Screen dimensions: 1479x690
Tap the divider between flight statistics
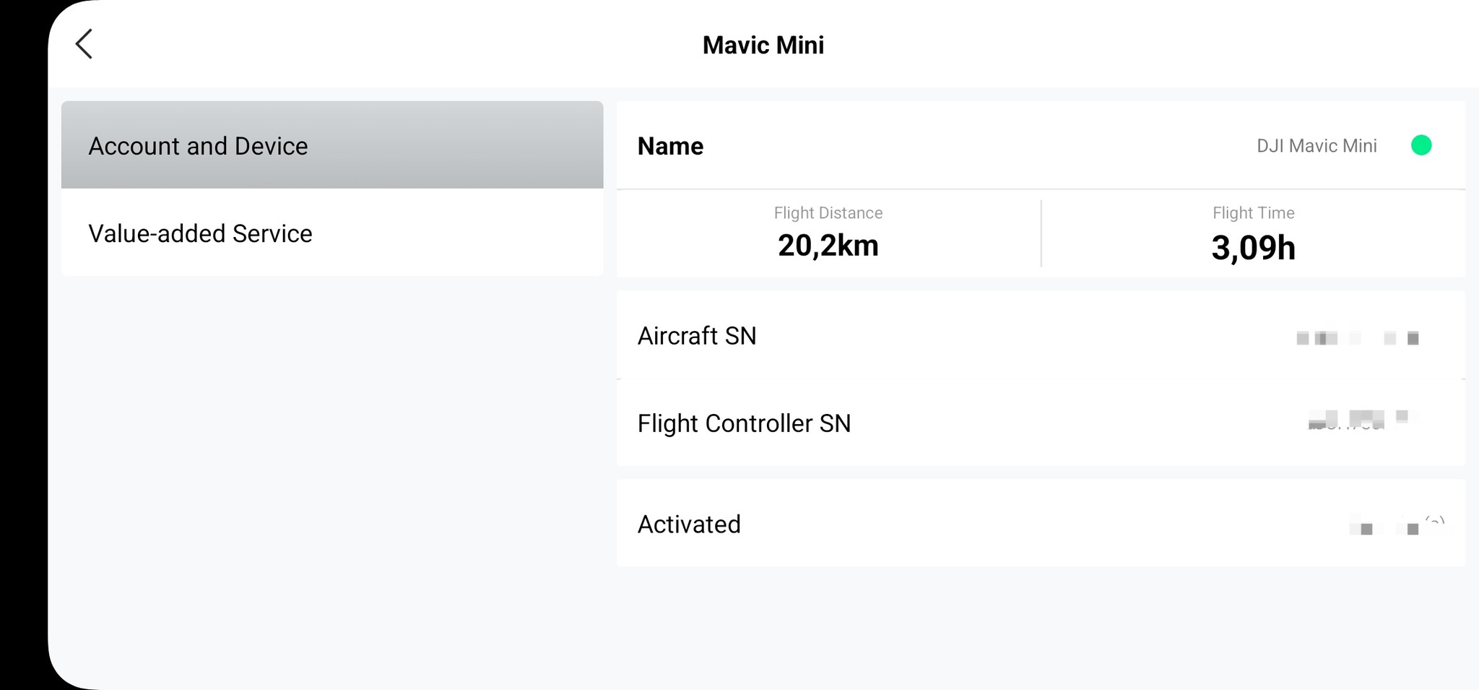tap(1041, 233)
